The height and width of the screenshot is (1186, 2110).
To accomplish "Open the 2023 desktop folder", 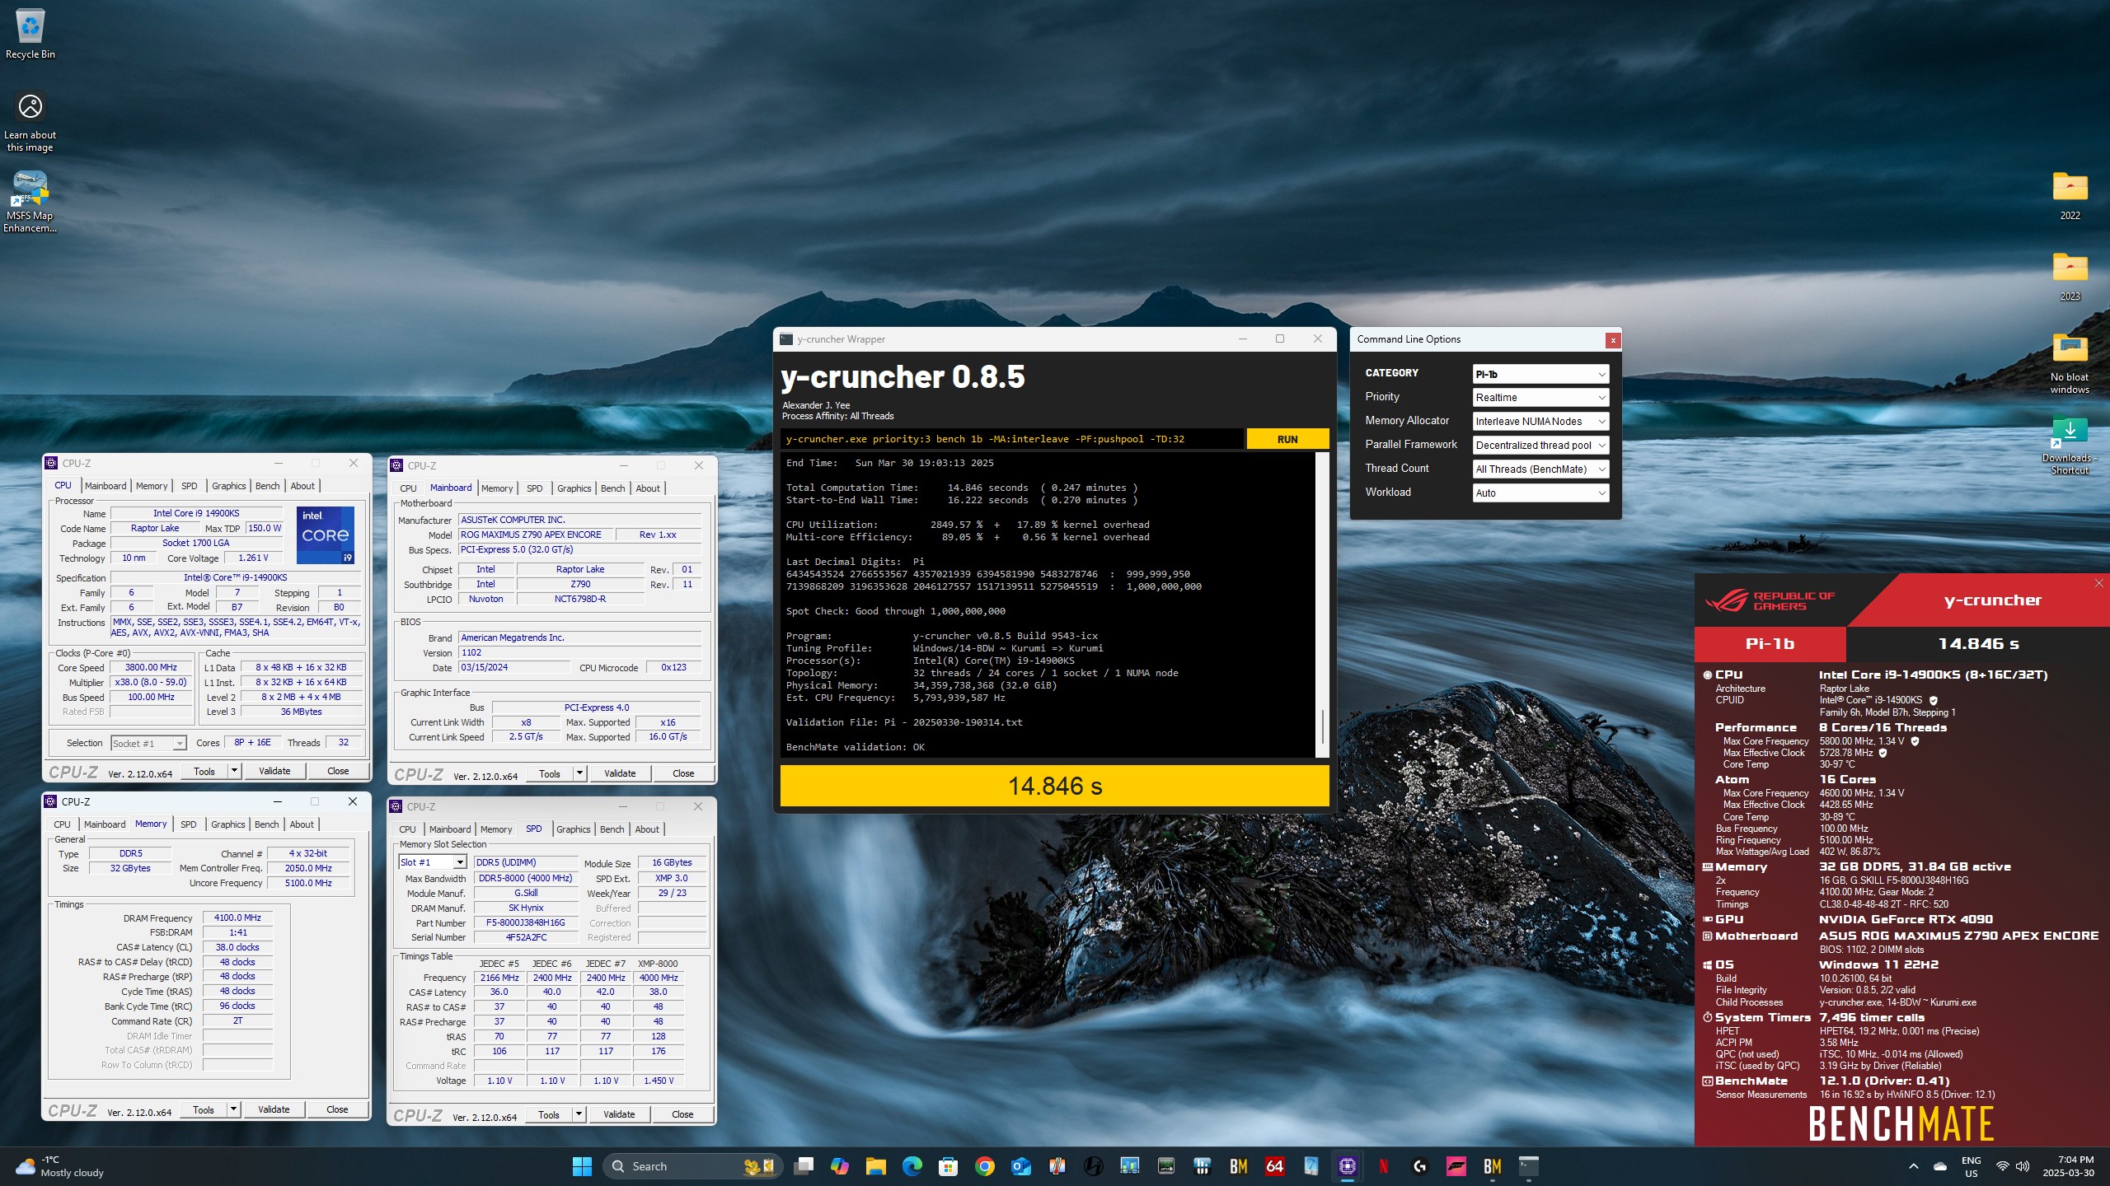I will (2070, 277).
